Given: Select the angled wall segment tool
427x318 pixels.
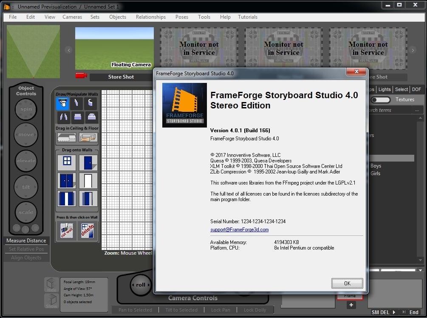Looking at the screenshot, I should tap(76, 104).
